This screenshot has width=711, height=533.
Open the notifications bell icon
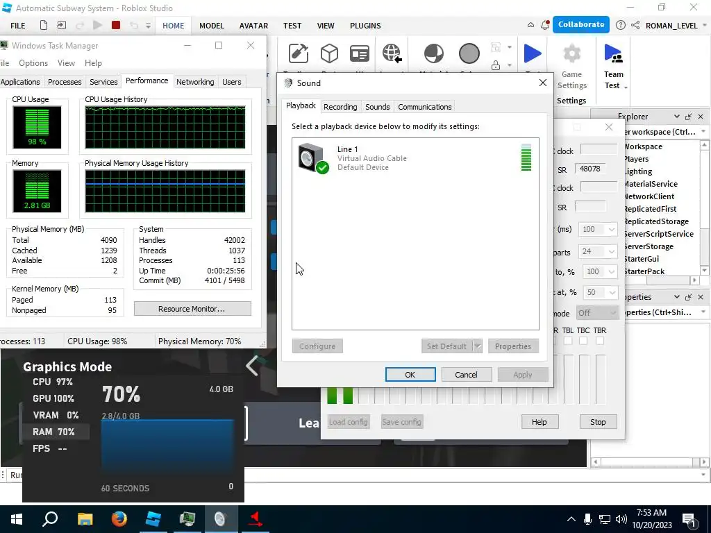tap(545, 25)
